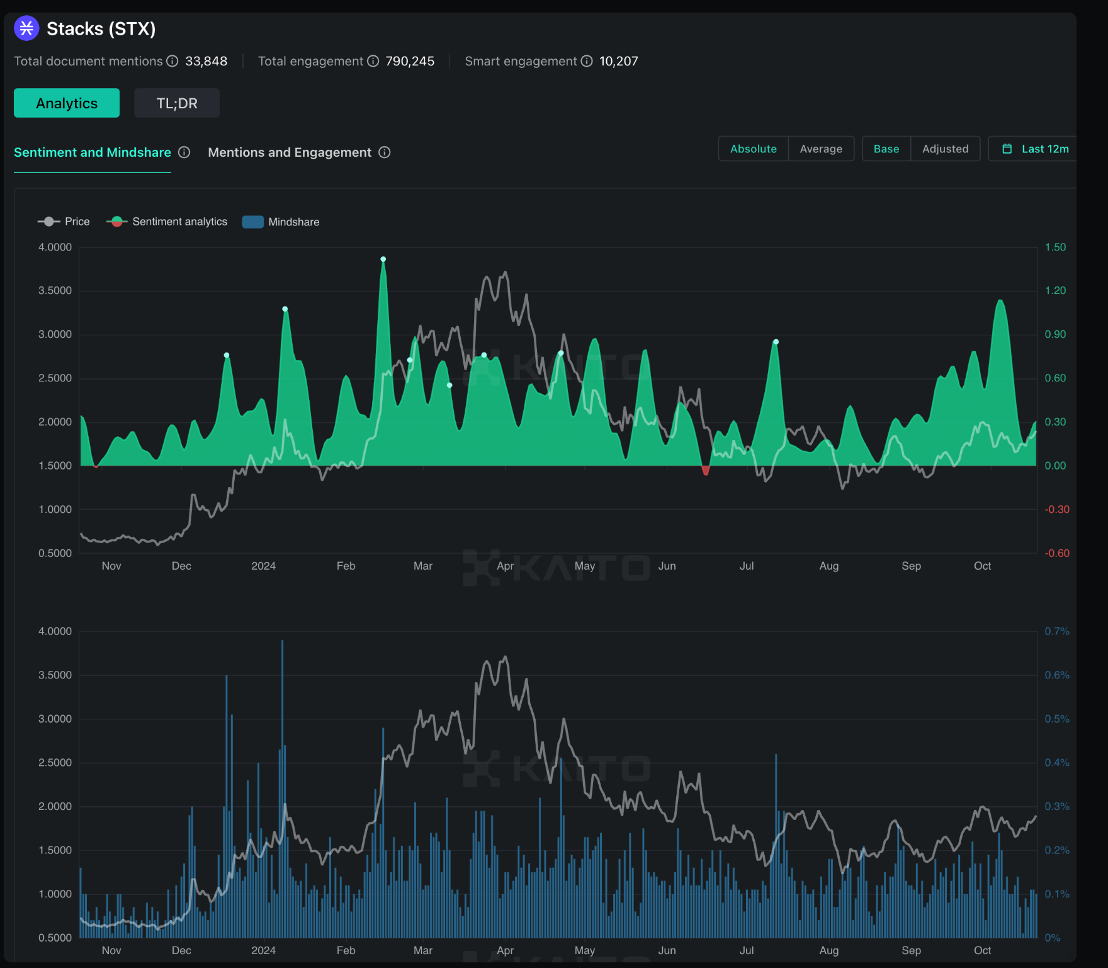Switch to the TL;DR tab

tap(177, 103)
